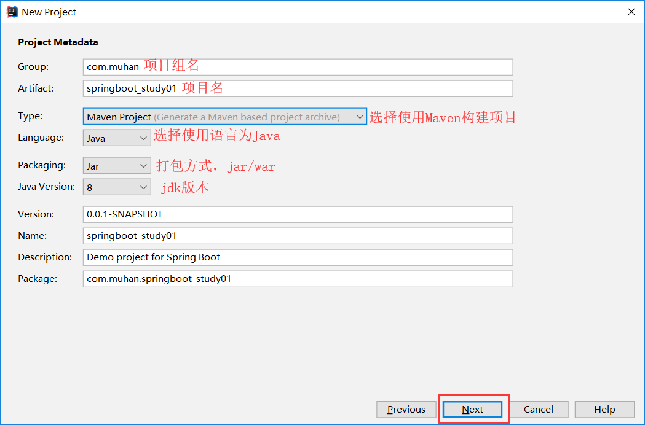
Task: Click the Package: label
Action: pyautogui.click(x=38, y=279)
